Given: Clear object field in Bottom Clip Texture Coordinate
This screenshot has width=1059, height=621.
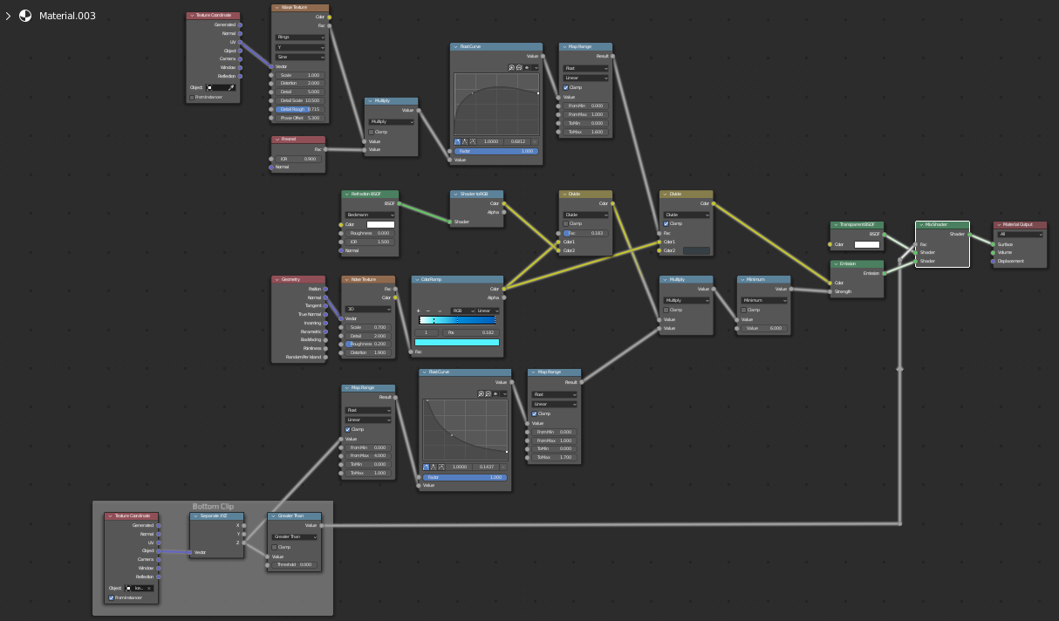Looking at the screenshot, I should [x=149, y=588].
